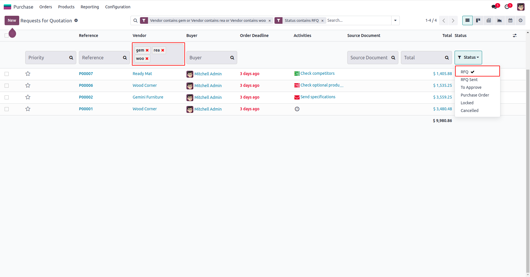Click into the Reference filter field
This screenshot has height=277, width=530.
102,58
